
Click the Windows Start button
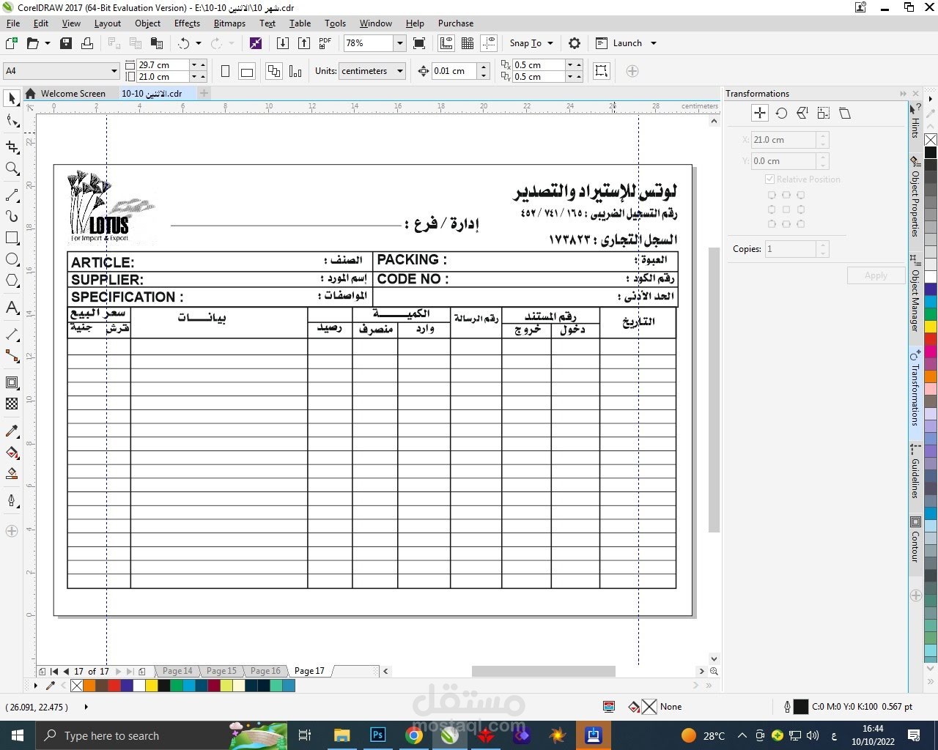pos(18,735)
